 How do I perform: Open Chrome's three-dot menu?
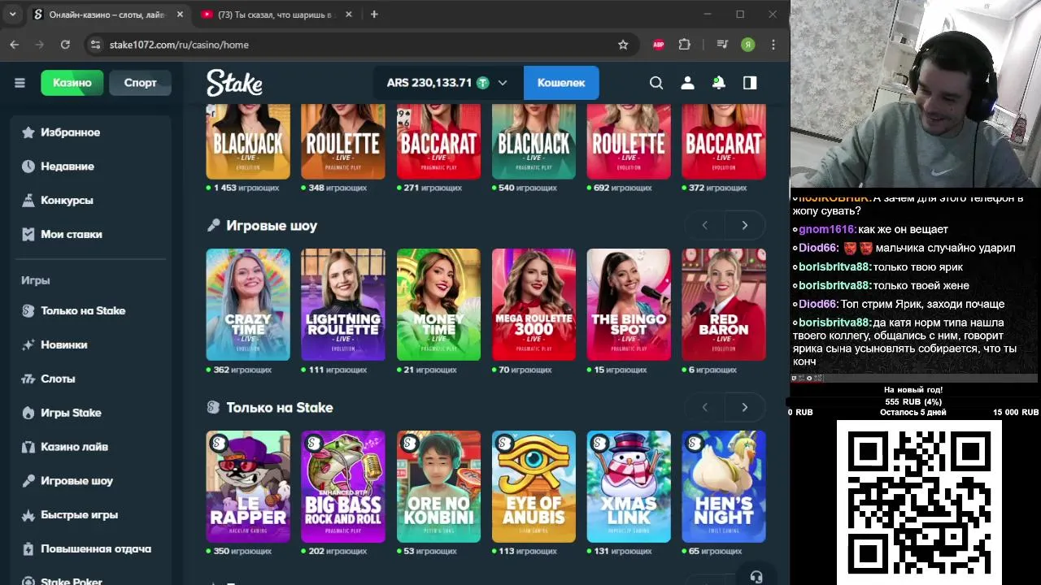tap(773, 45)
